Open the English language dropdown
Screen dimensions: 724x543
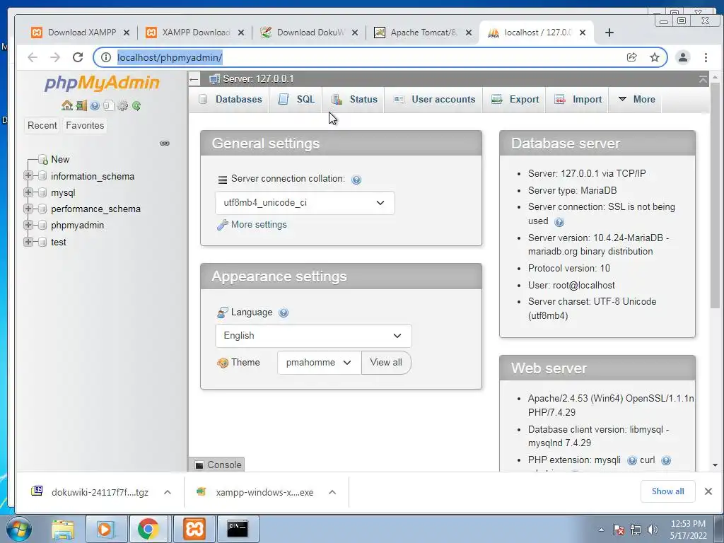(313, 336)
